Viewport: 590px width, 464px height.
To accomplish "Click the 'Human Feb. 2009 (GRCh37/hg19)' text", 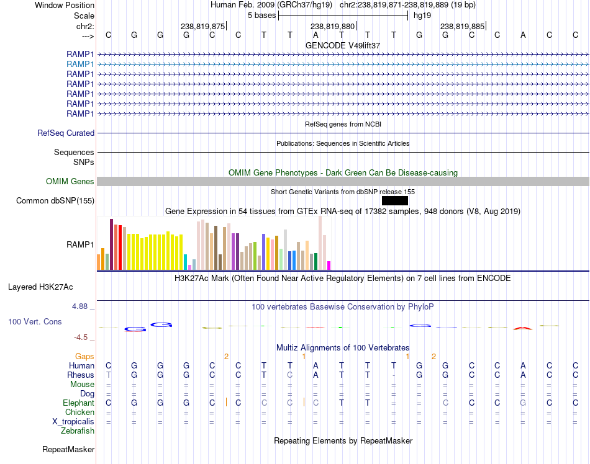I will (271, 5).
